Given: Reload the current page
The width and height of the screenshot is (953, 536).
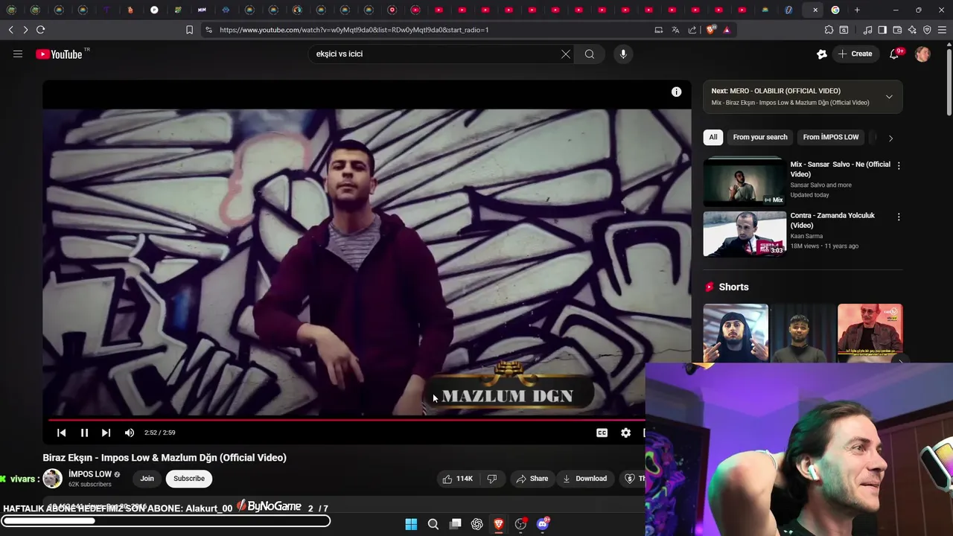Looking at the screenshot, I should pos(40,30).
